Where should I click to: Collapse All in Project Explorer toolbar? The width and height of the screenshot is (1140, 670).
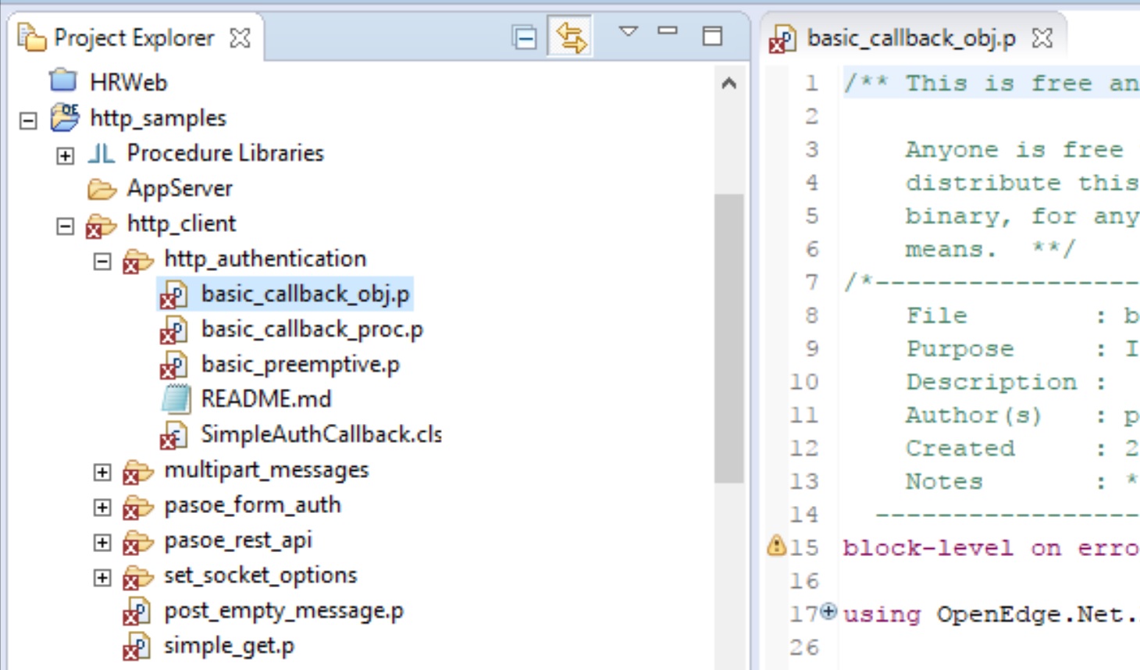point(525,37)
